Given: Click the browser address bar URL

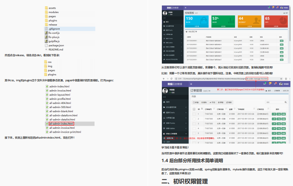Looking at the screenshot, I should click(x=226, y=78).
